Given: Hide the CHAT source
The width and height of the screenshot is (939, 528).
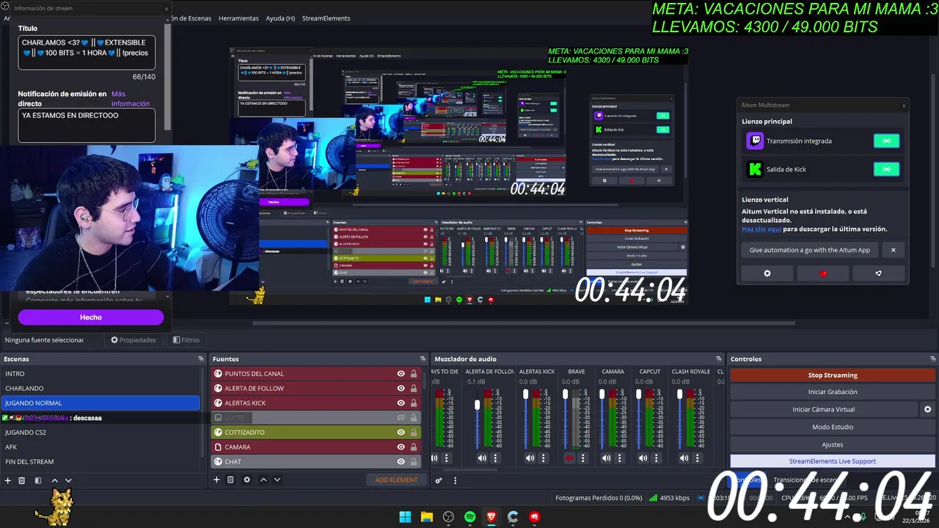Looking at the screenshot, I should (401, 461).
